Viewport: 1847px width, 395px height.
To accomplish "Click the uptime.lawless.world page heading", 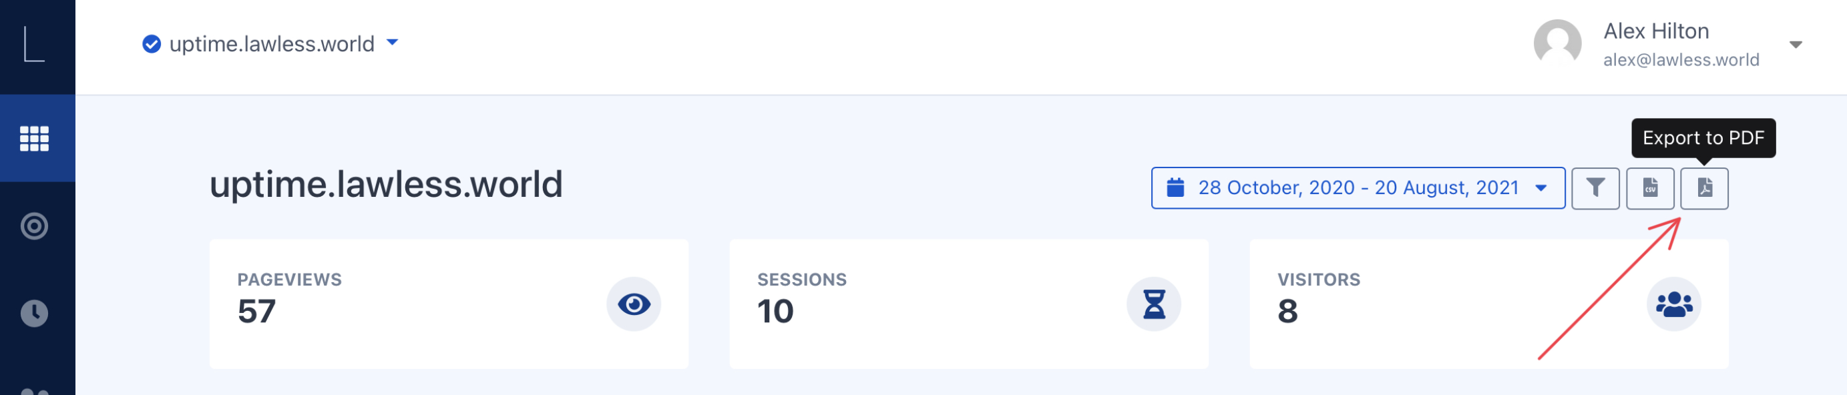I will point(386,184).
